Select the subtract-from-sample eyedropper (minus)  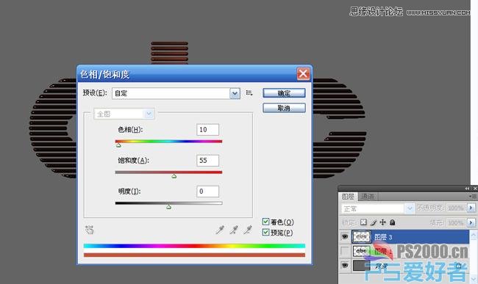(248, 230)
